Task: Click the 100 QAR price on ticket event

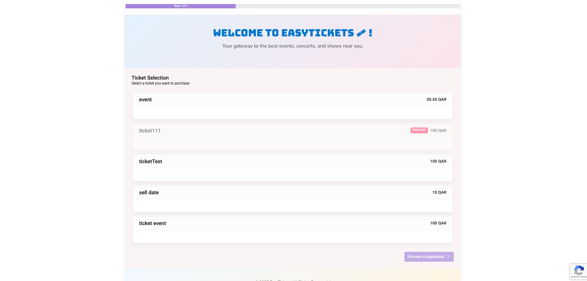Action: pos(438,223)
